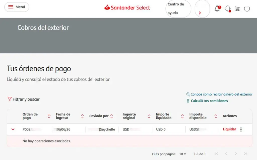Open Conocé cómo recibir dinero del exterior
The image size is (257, 160).
(221, 94)
